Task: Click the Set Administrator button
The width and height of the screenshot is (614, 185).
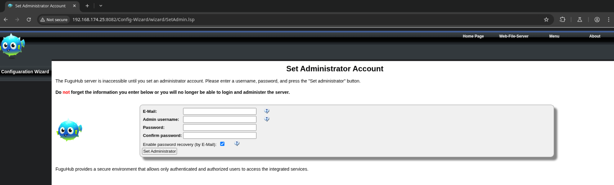Action: [x=160, y=151]
